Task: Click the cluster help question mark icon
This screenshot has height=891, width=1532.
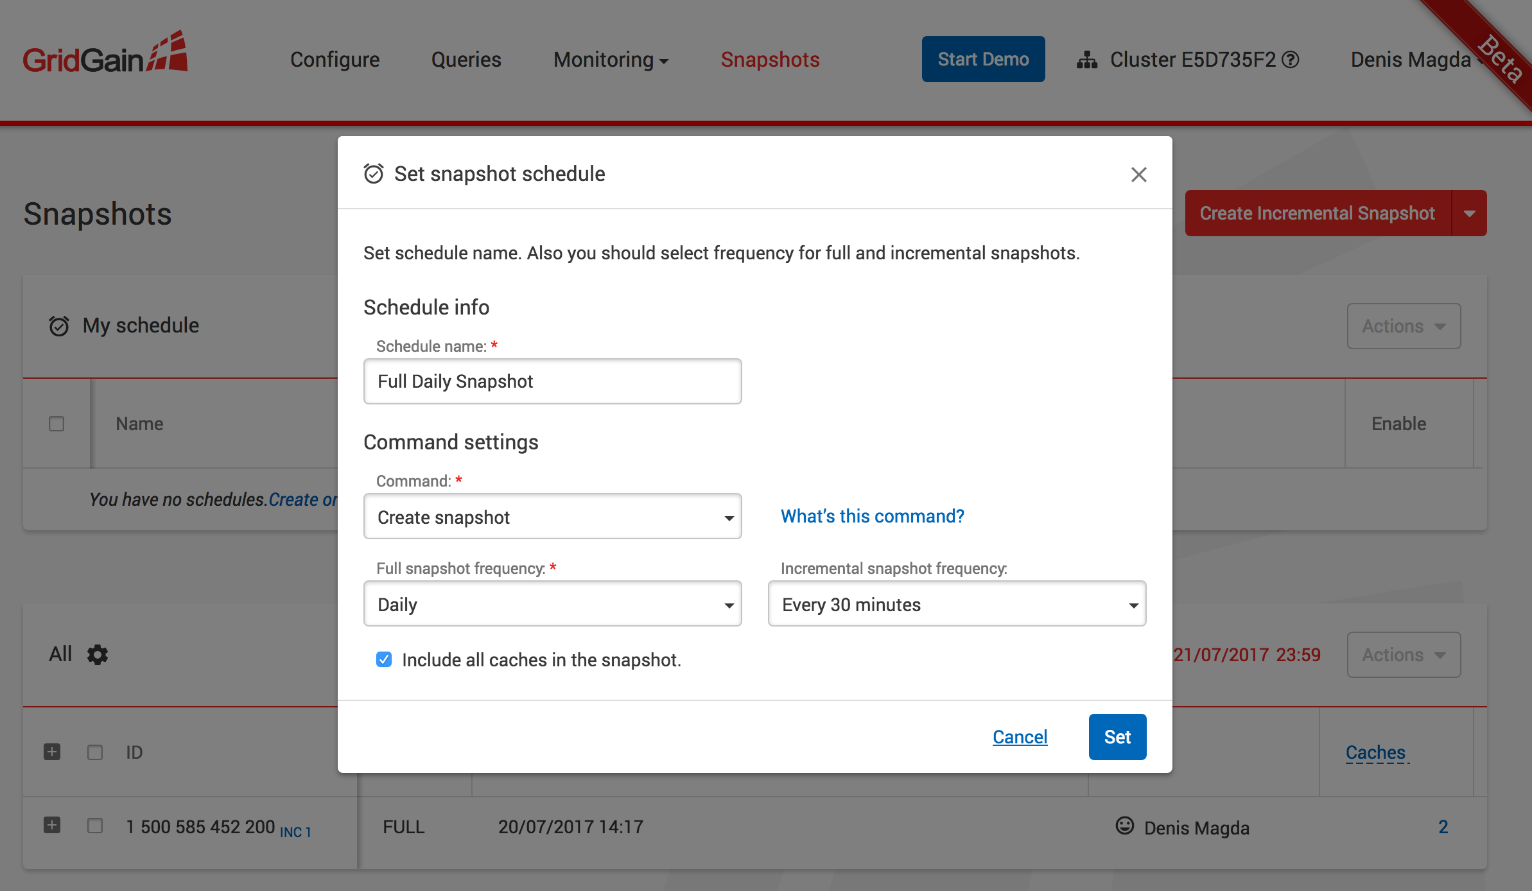Action: (x=1290, y=60)
